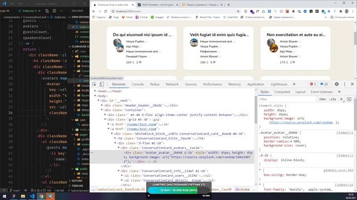Screen dimensions: 357x200
Task: Reload the page with the browser refresh icon
Action: pyautogui.click(x=105, y=11)
